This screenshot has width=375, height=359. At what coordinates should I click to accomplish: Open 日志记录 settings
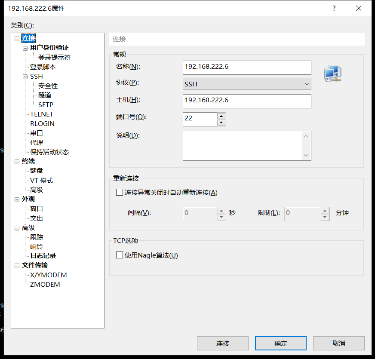click(x=43, y=256)
